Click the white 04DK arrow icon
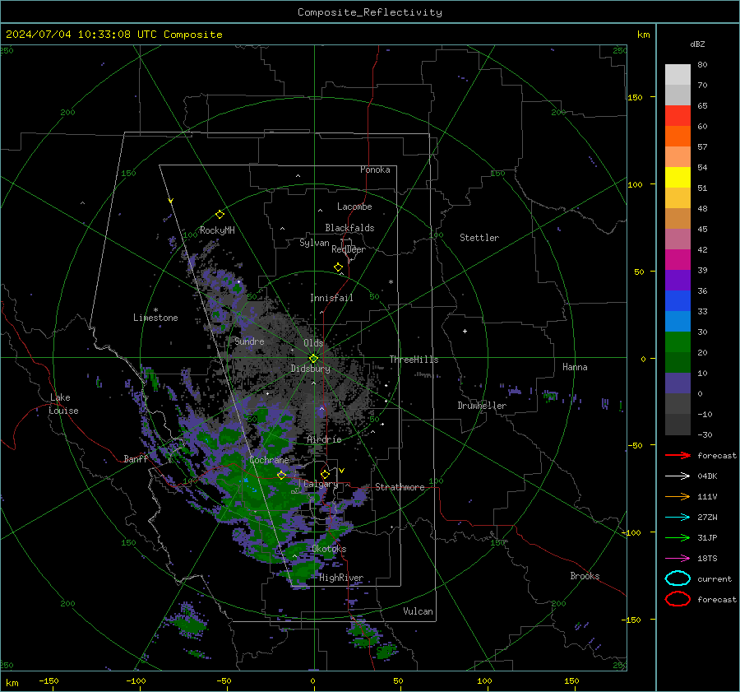 [x=678, y=476]
